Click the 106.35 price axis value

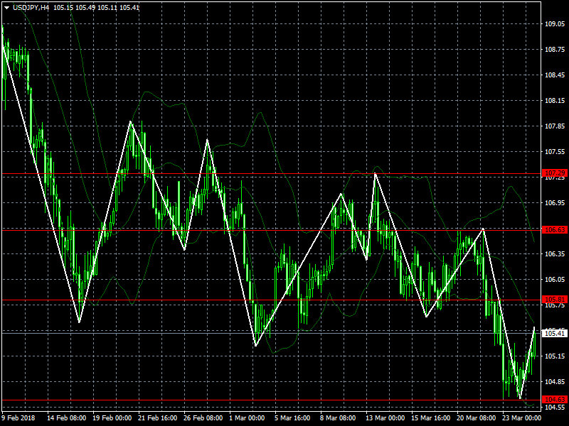point(555,254)
